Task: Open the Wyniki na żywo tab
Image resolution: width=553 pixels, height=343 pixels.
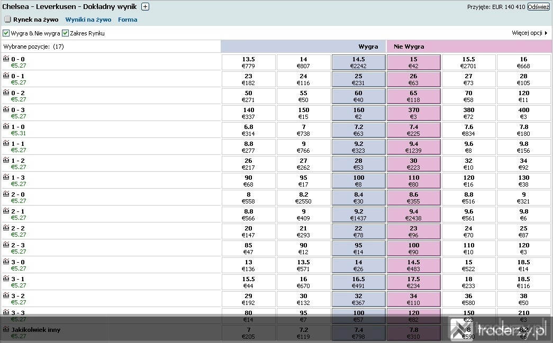Action: (x=88, y=20)
